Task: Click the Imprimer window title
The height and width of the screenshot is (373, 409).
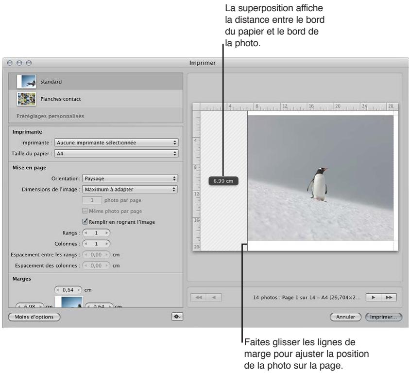Action: point(203,63)
